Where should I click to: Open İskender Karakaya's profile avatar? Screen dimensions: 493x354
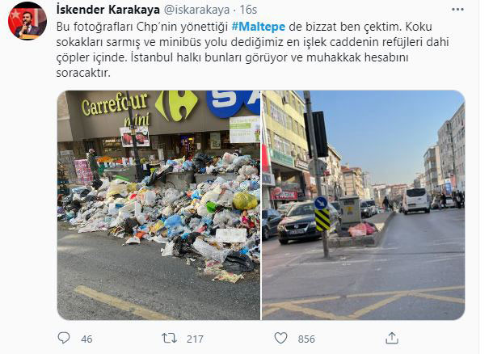coord(27,21)
